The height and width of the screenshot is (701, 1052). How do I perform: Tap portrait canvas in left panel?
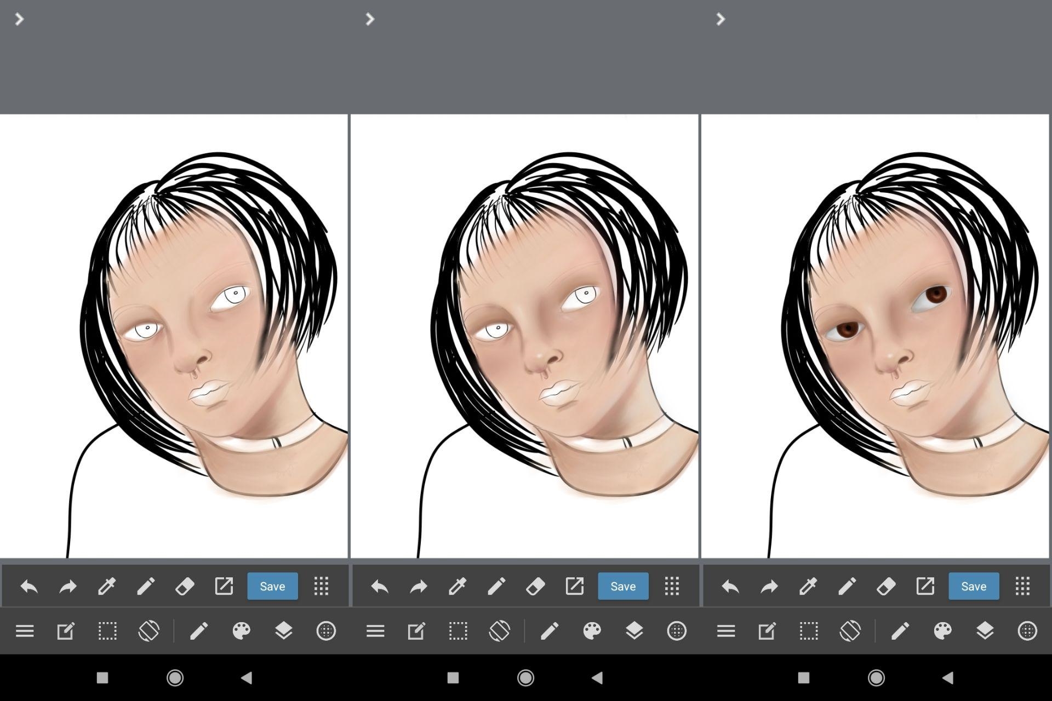pos(174,336)
